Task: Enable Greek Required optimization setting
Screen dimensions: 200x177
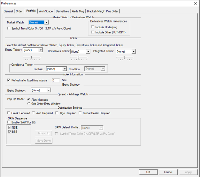Action: (x=9, y=113)
